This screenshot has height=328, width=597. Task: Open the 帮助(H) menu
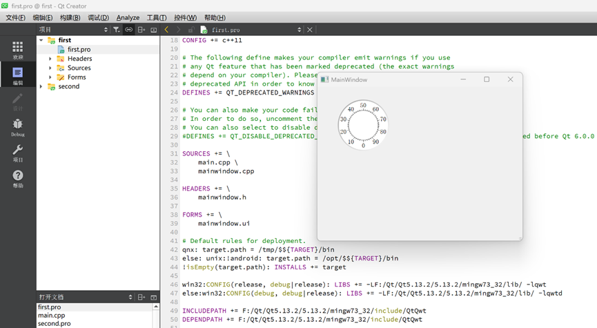pos(215,17)
